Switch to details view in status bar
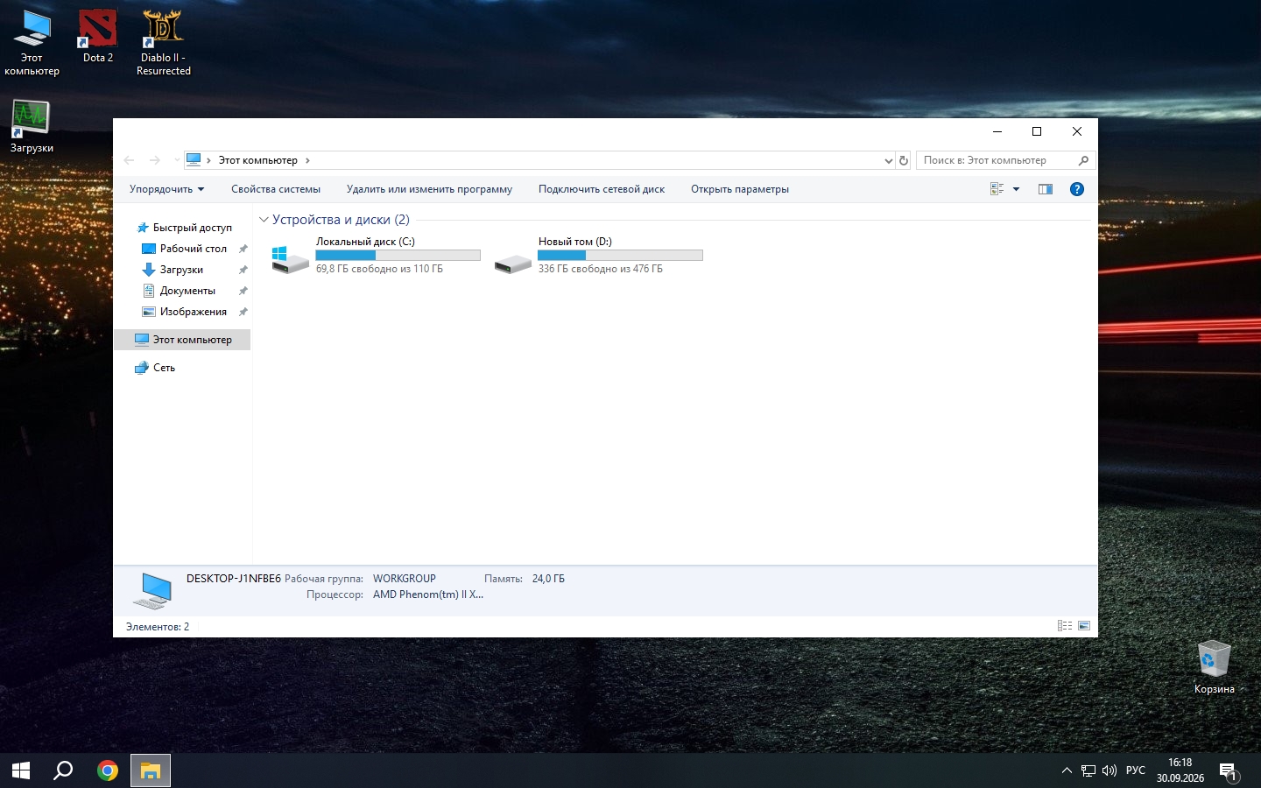 click(1065, 626)
